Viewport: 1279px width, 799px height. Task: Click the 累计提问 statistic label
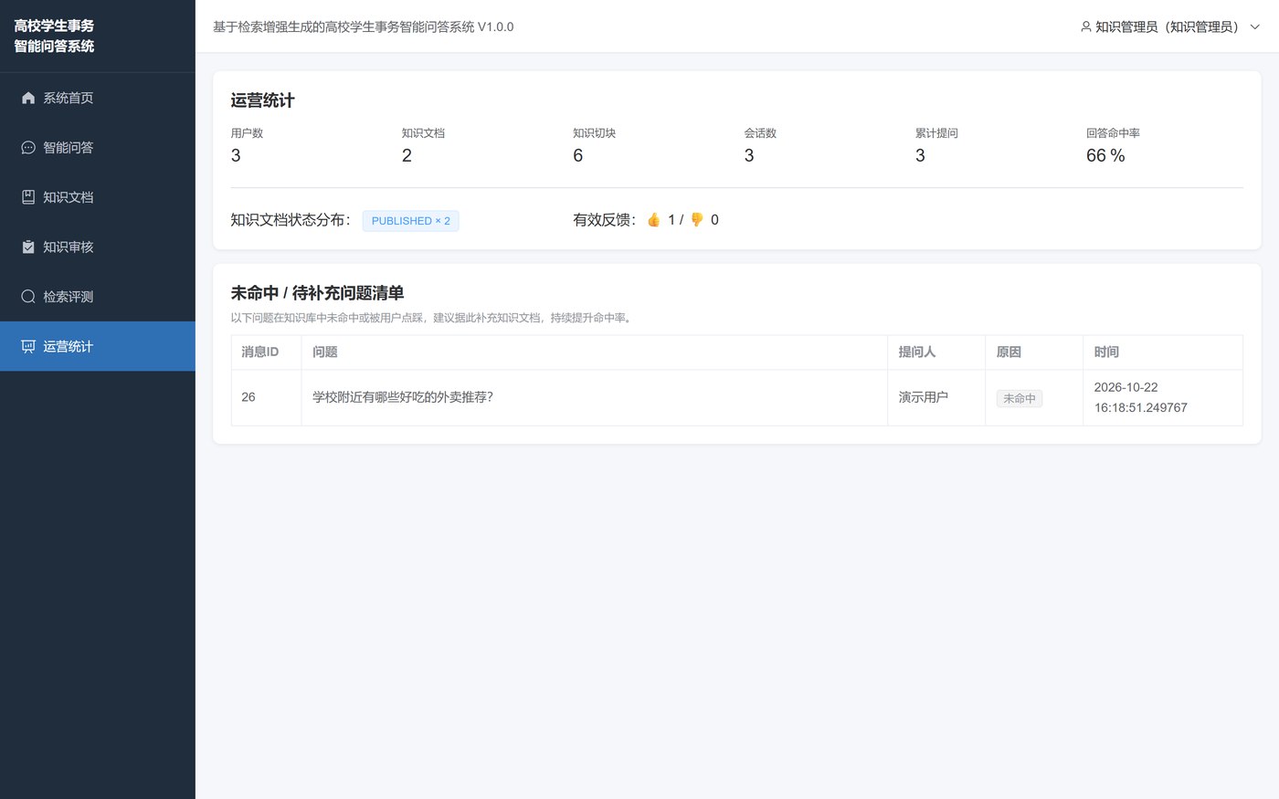tap(936, 133)
